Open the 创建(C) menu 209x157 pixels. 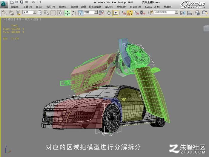pos(63,7)
